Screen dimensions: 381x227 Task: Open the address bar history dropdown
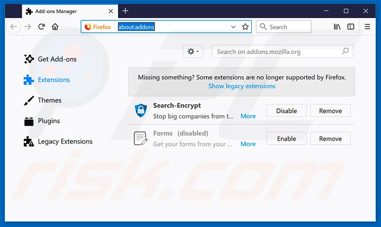(x=233, y=27)
